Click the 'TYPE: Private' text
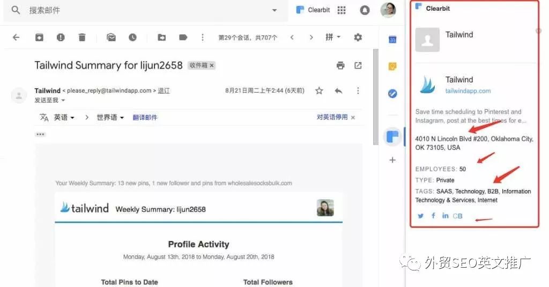This screenshot has height=287, width=549. (x=434, y=180)
